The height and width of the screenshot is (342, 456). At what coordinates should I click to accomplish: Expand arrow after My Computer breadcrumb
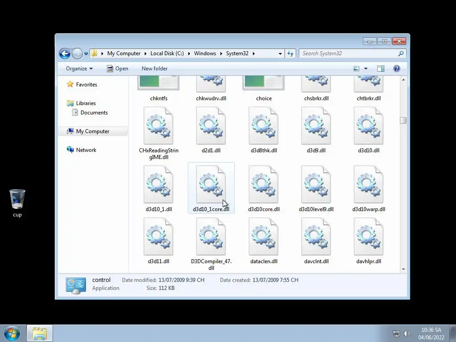(x=146, y=53)
